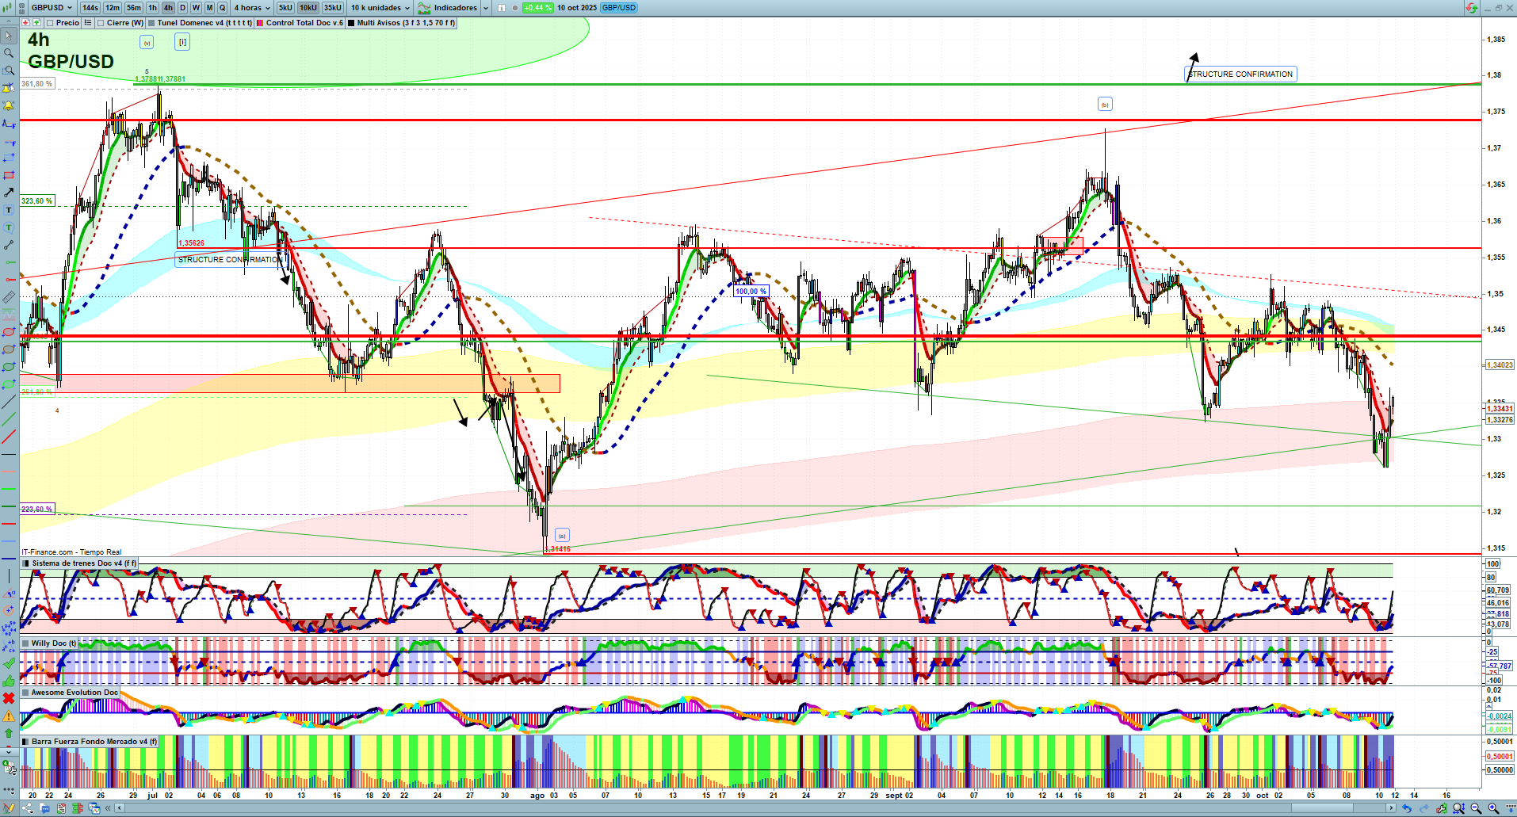Viewport: 1517px width, 817px height.
Task: Select the blue rectangle drawing tool
Action: pos(9,158)
